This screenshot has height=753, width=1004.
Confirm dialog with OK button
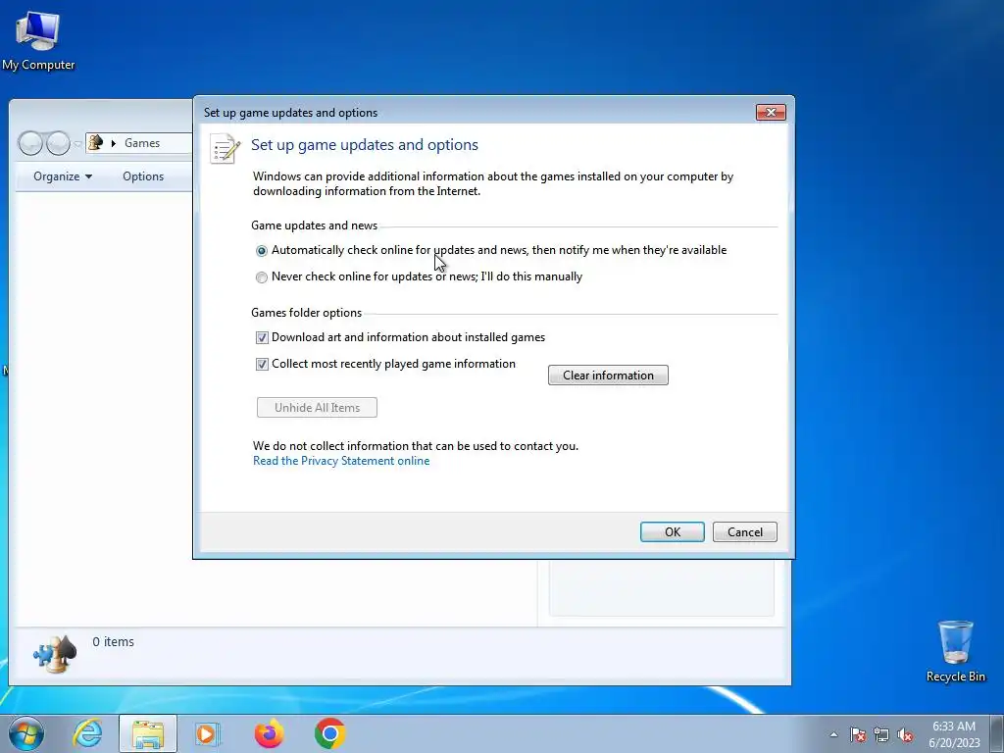[x=673, y=532]
